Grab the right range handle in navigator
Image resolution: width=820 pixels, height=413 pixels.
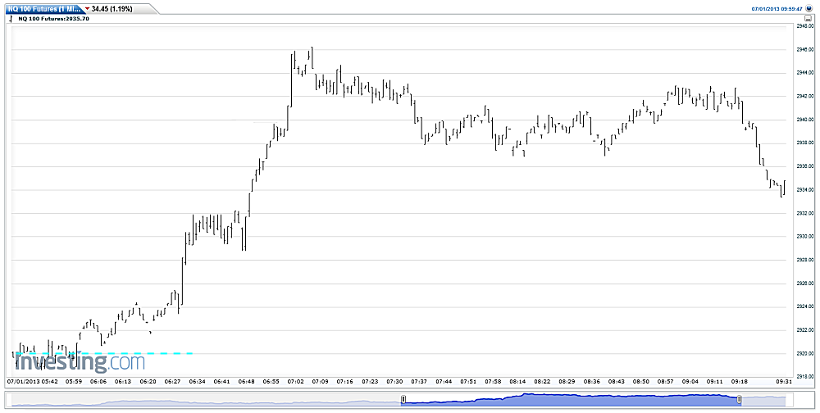(740, 400)
